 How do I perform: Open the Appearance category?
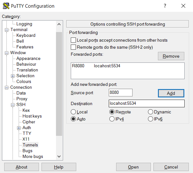(28, 59)
